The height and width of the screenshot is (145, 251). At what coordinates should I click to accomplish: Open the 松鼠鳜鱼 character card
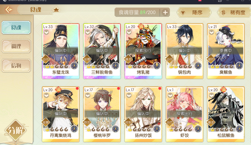pyautogui.click(x=226, y=114)
